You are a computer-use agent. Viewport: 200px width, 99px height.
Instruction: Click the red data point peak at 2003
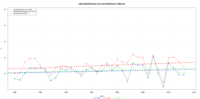click(x=133, y=54)
